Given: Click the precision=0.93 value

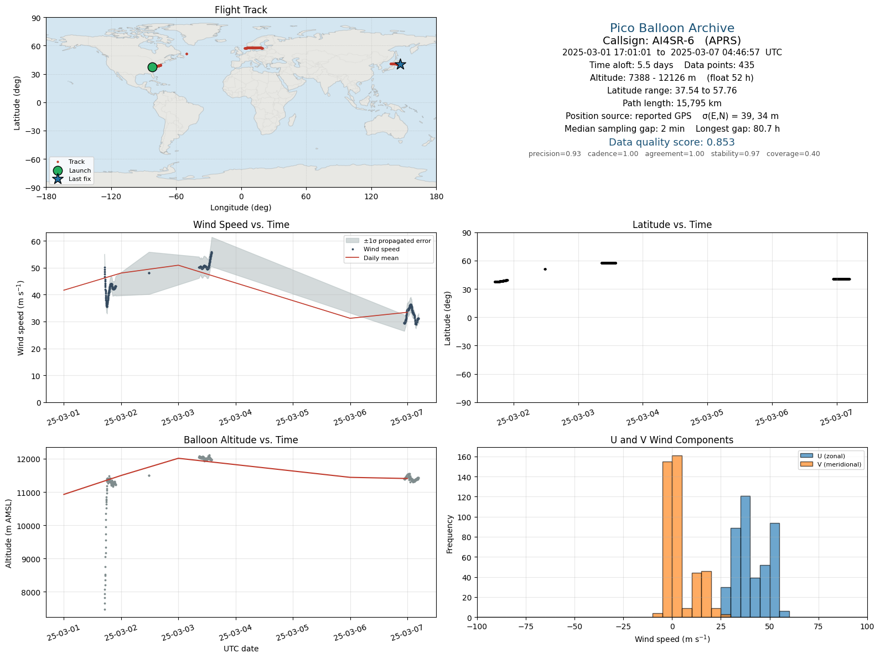Looking at the screenshot, I should coord(555,154).
